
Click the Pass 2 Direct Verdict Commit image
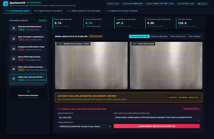click(x=166, y=66)
